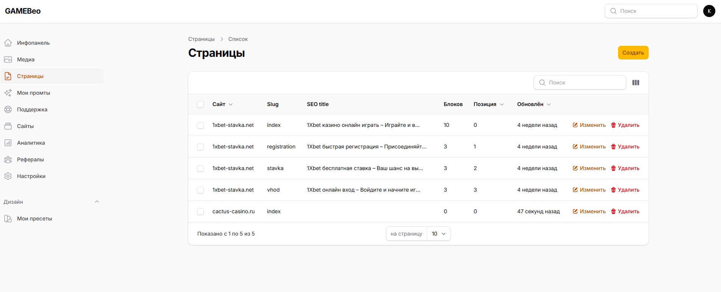Click the Аналитика chart icon
The image size is (721, 292).
tap(8, 143)
